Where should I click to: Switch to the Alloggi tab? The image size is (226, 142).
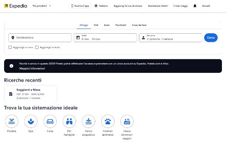pos(84,25)
